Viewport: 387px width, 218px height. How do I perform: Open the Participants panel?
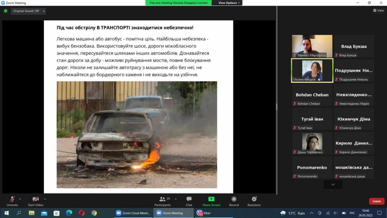(x=162, y=201)
